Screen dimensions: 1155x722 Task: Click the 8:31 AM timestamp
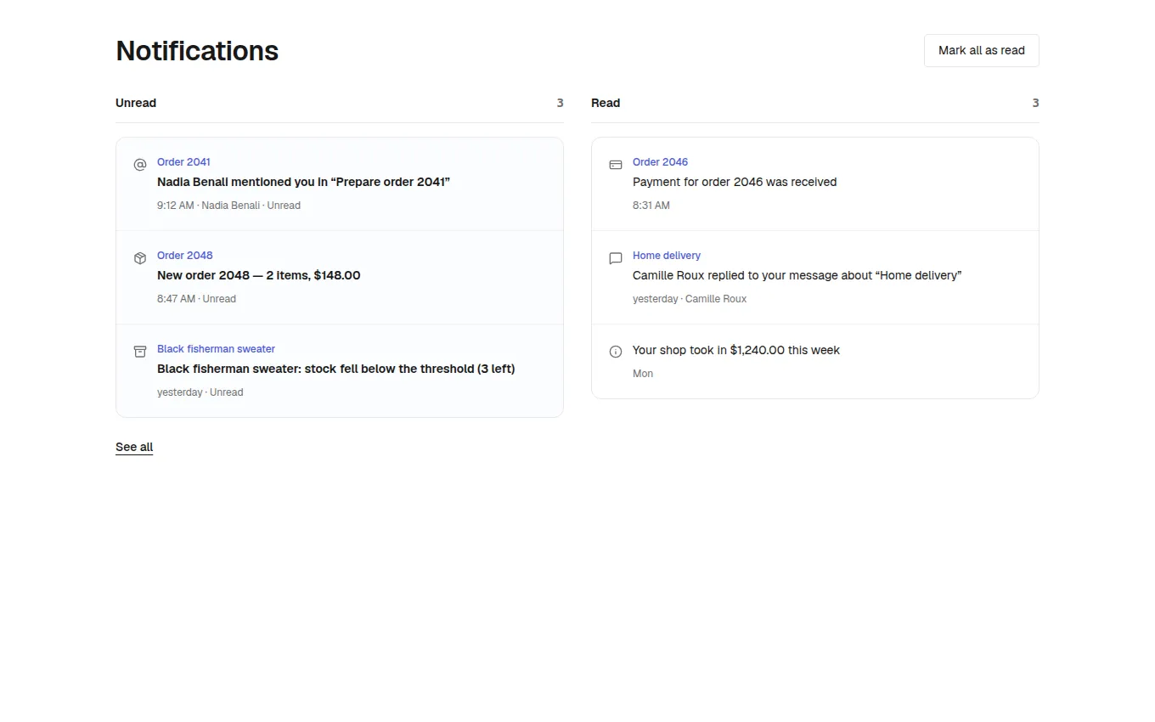651,206
